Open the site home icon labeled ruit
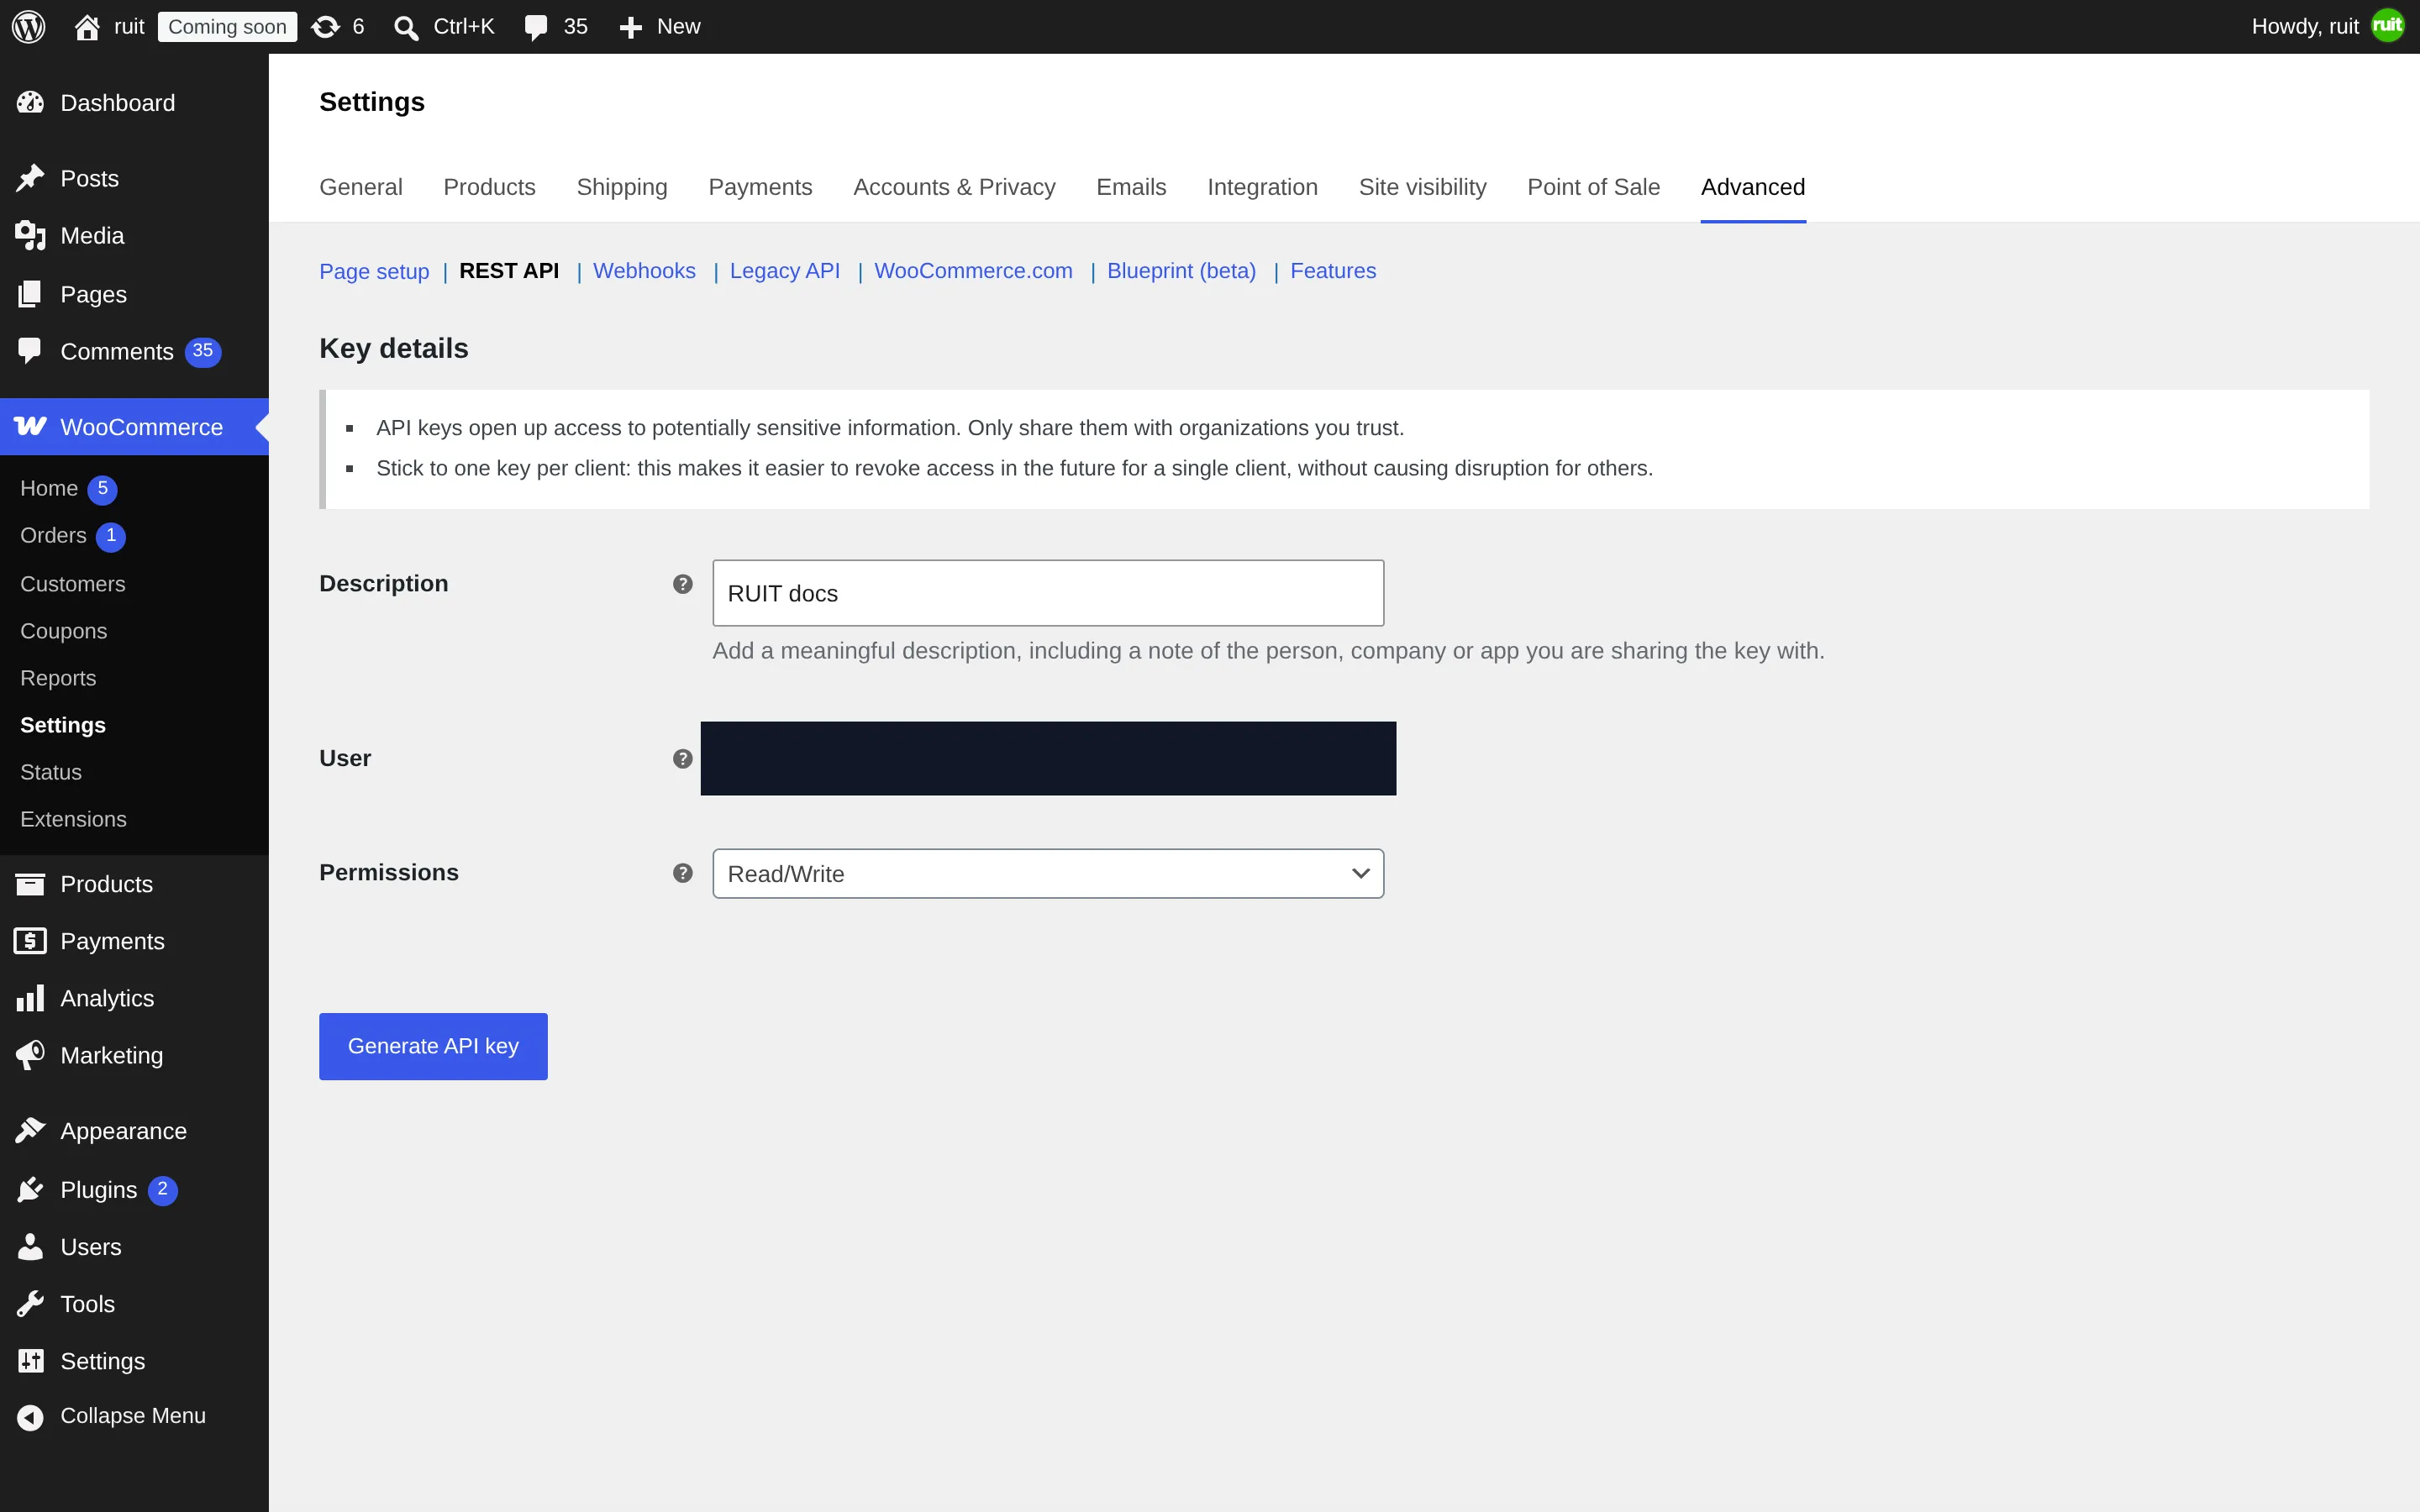Viewport: 2420px width, 1512px height. click(87, 27)
